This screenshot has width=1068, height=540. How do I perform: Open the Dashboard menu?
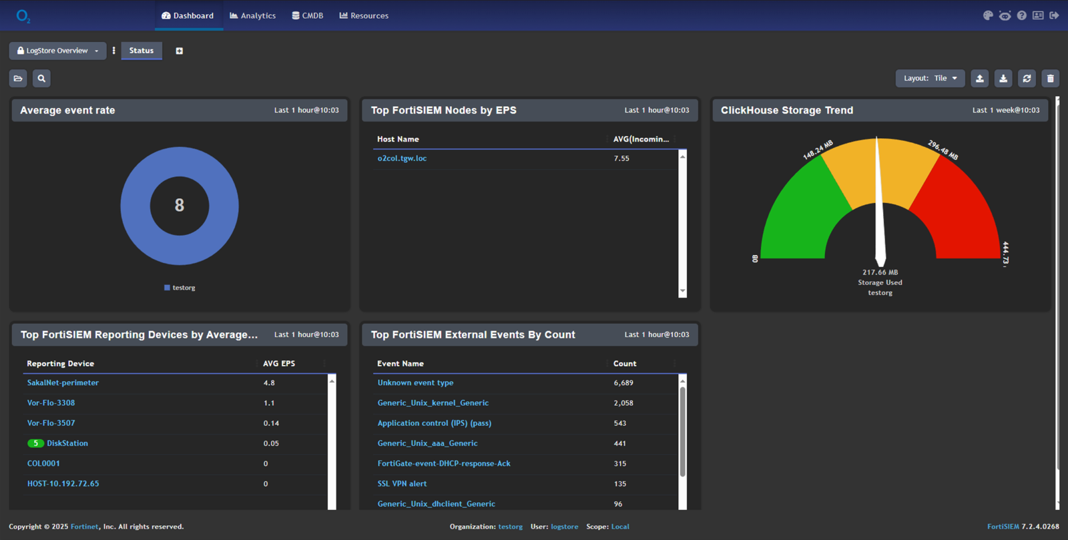[x=188, y=15]
